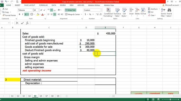This screenshot has height=101, width=181.
Task: Apply a cell border
Action: click(x=32, y=14)
